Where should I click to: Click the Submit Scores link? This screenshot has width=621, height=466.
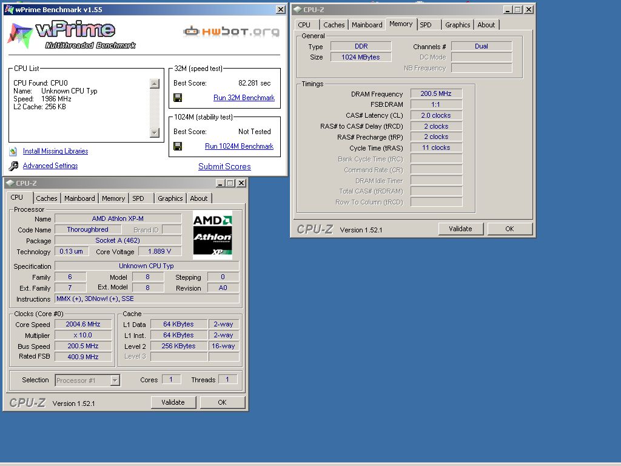(x=224, y=166)
